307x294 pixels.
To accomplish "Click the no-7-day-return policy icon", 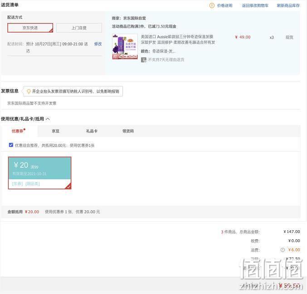I will coord(143,60).
